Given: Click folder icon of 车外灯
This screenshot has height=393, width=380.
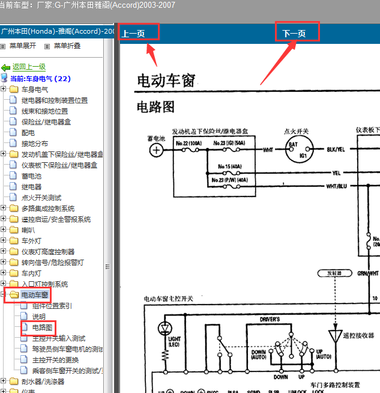Looking at the screenshot, I should pos(14,240).
